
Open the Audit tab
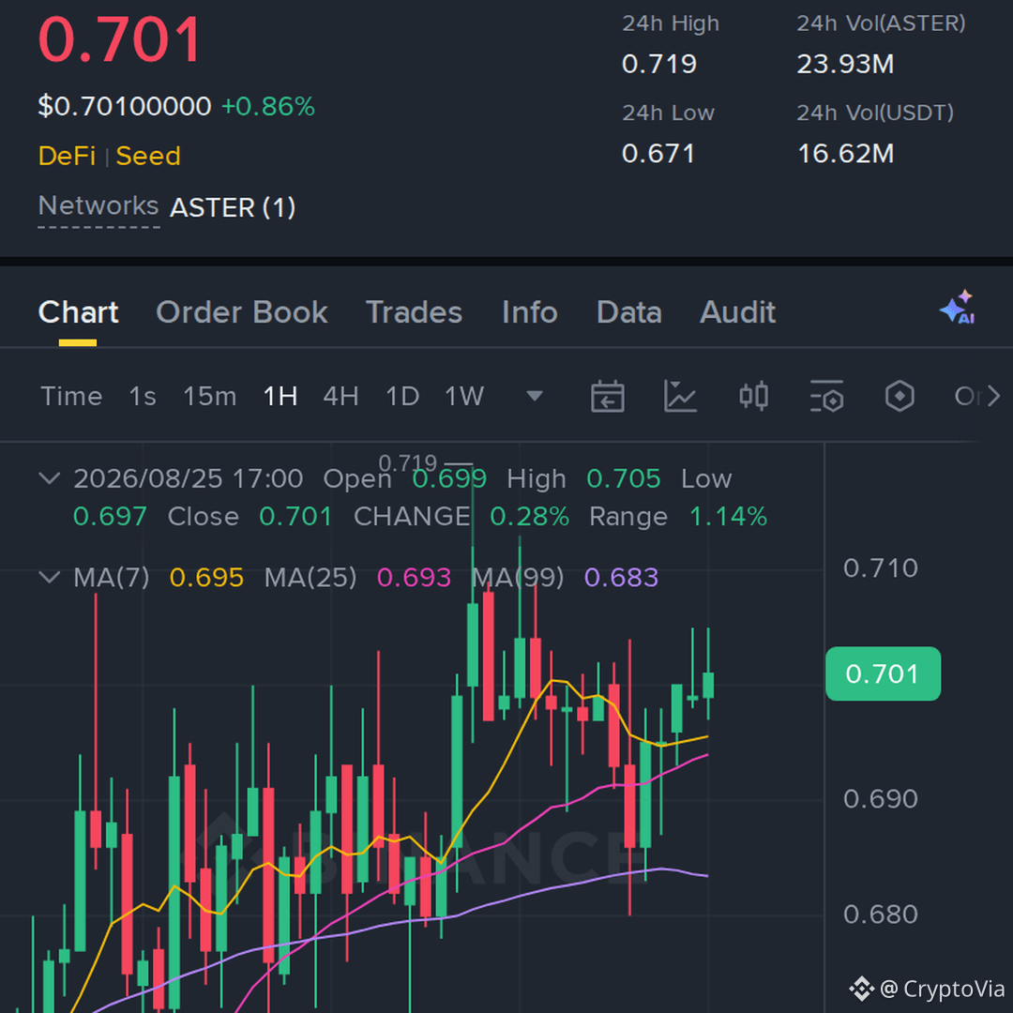[x=738, y=312]
